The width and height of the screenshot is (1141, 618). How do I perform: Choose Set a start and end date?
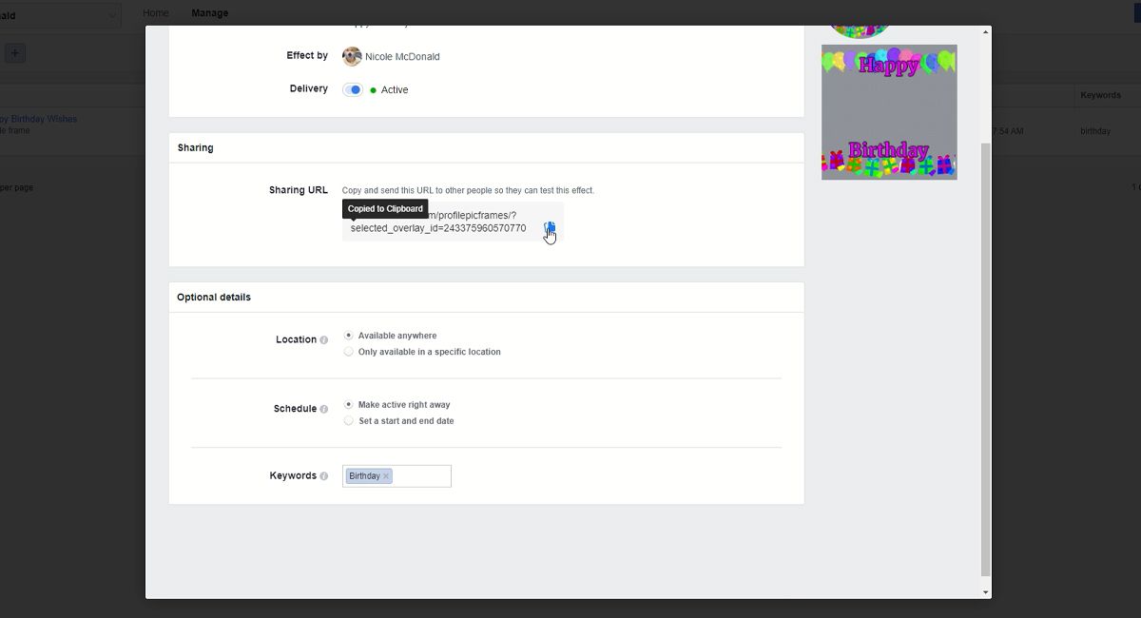coord(349,420)
